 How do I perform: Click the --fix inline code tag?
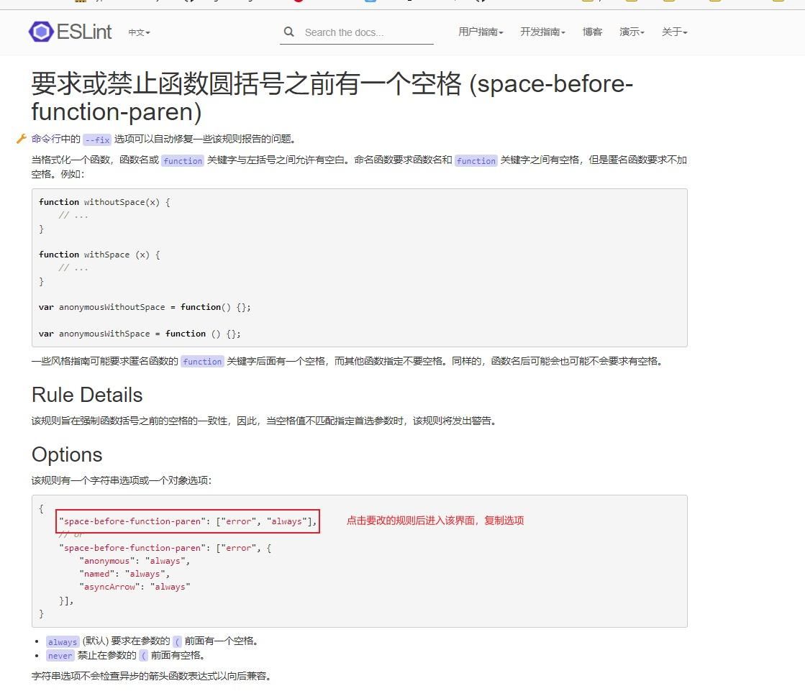[x=96, y=140]
